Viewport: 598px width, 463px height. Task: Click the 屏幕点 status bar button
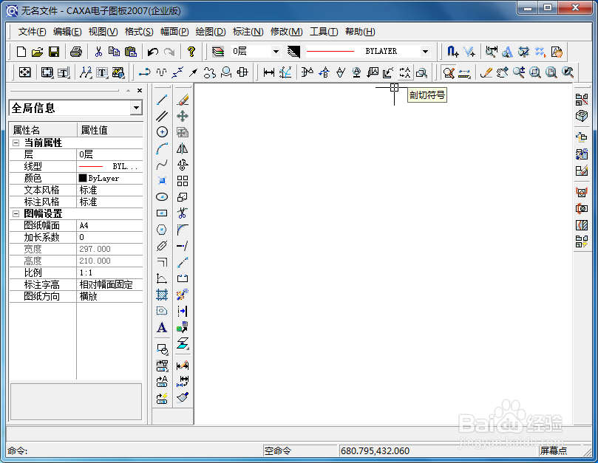554,450
